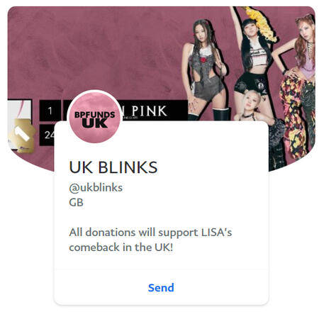The height and width of the screenshot is (319, 319).
Task: Click the colorful camouflage pants
Action: click(x=293, y=117)
